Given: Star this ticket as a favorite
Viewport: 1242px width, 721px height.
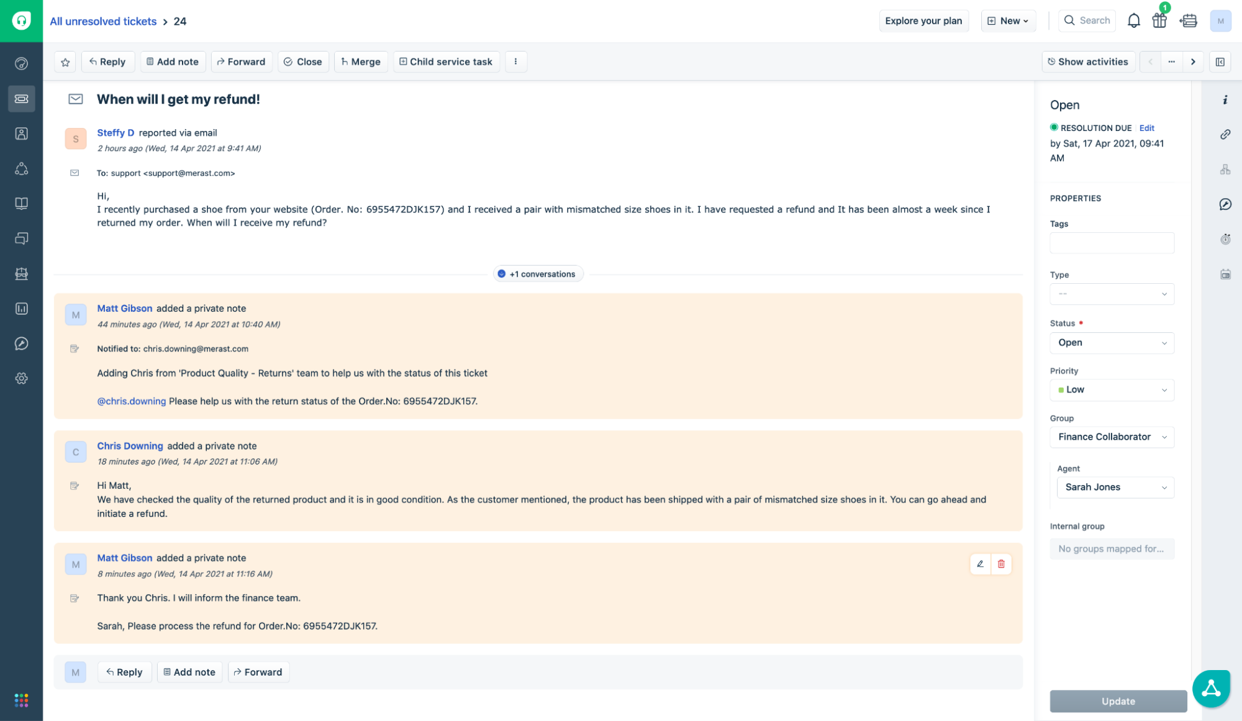Looking at the screenshot, I should tap(65, 61).
